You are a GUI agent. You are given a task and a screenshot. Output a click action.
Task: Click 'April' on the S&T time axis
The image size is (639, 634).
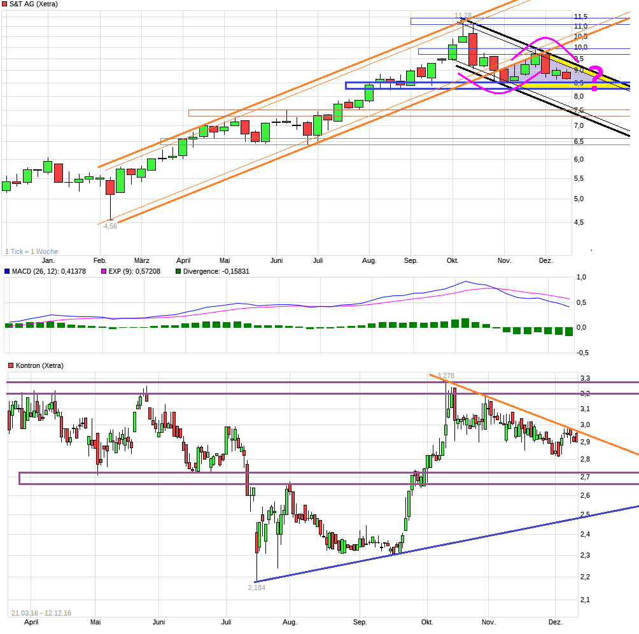(x=183, y=260)
